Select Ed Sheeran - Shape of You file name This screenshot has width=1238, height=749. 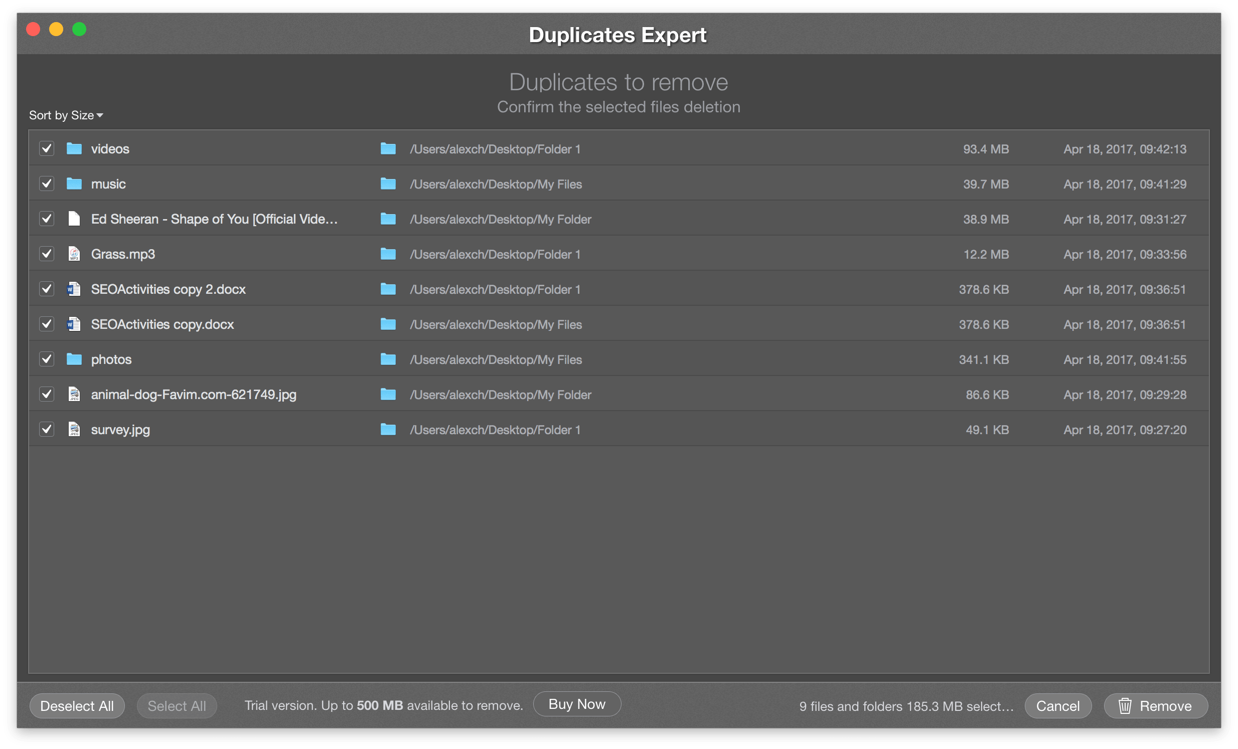click(215, 220)
